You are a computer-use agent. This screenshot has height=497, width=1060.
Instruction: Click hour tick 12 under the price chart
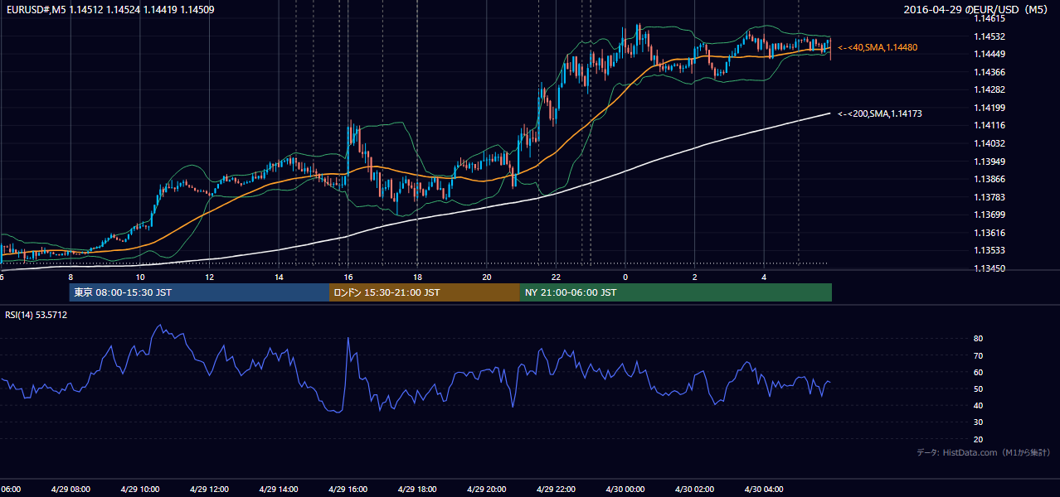click(210, 277)
